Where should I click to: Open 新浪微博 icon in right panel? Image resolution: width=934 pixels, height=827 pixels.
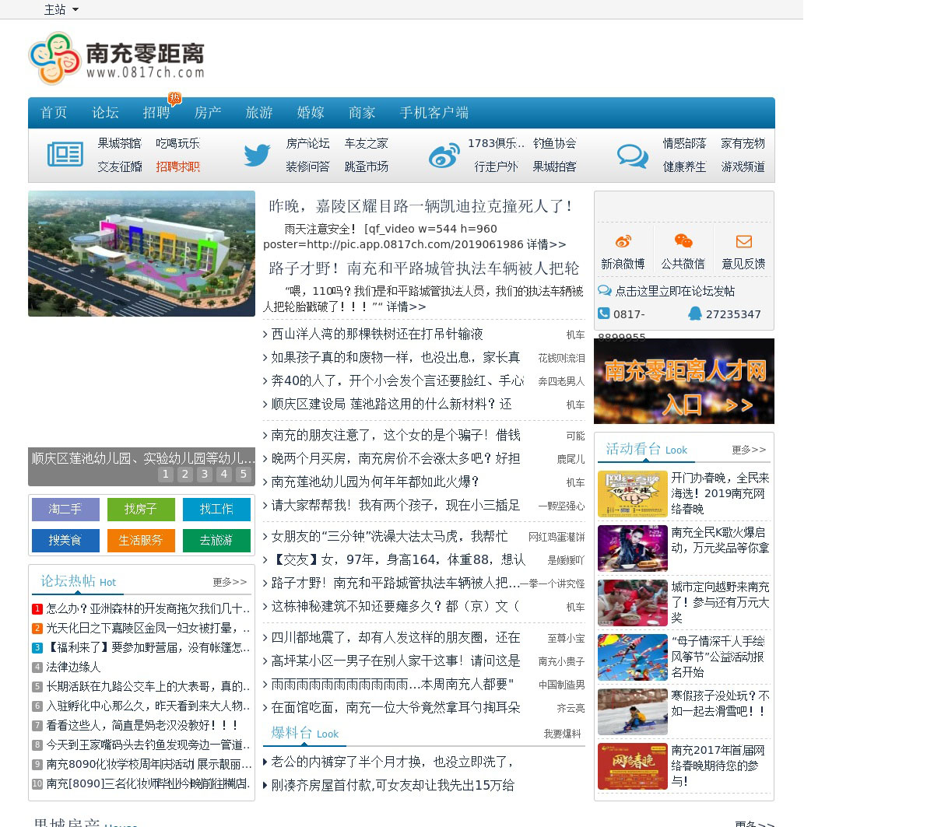pyautogui.click(x=623, y=241)
